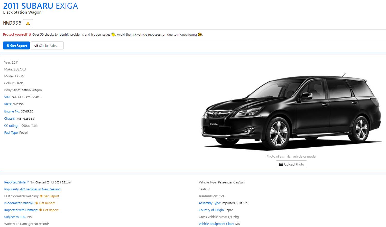The width and height of the screenshot is (386, 227).
Task: Click the chassis number YA5-025018
Action: click(x=25, y=119)
